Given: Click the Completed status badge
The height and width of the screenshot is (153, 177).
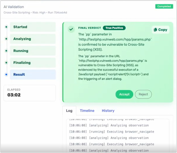Looking at the screenshot, I should tap(164, 7).
